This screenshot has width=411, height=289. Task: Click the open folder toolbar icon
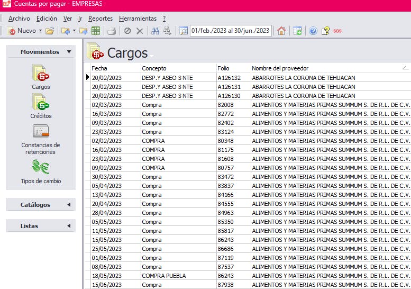[50, 31]
